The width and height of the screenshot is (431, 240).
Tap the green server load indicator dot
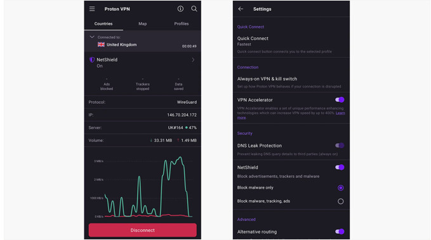[x=187, y=127]
